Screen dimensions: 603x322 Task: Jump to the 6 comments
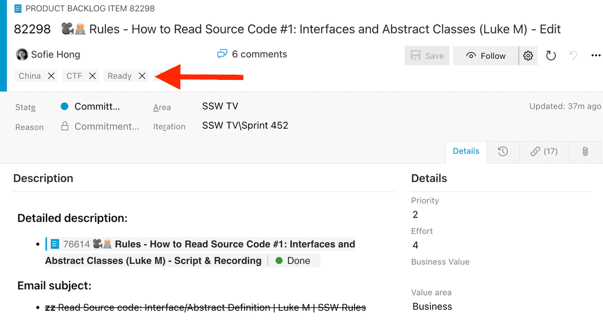(x=252, y=54)
